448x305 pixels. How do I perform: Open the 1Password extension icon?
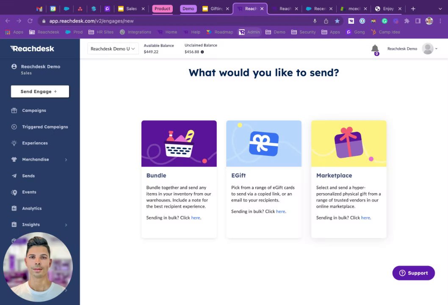coord(362,21)
